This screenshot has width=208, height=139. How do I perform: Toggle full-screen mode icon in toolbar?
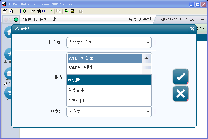point(19,11)
